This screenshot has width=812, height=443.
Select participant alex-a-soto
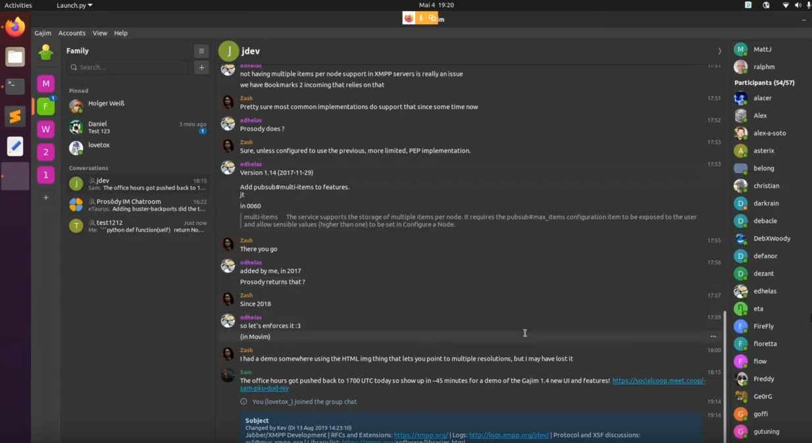click(770, 133)
